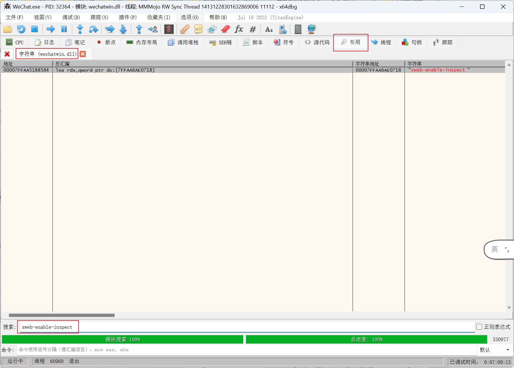Close all reference tabs with red X
The image size is (514, 368).
coord(7,54)
